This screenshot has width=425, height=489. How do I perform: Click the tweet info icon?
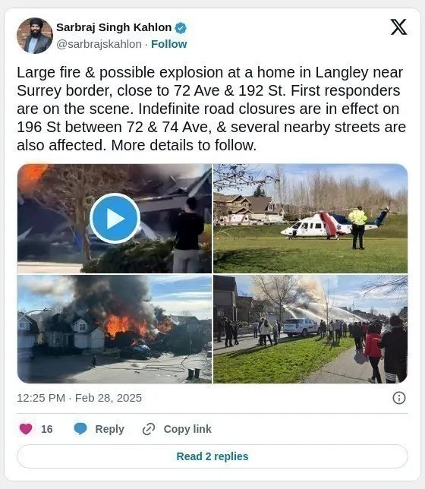click(399, 398)
